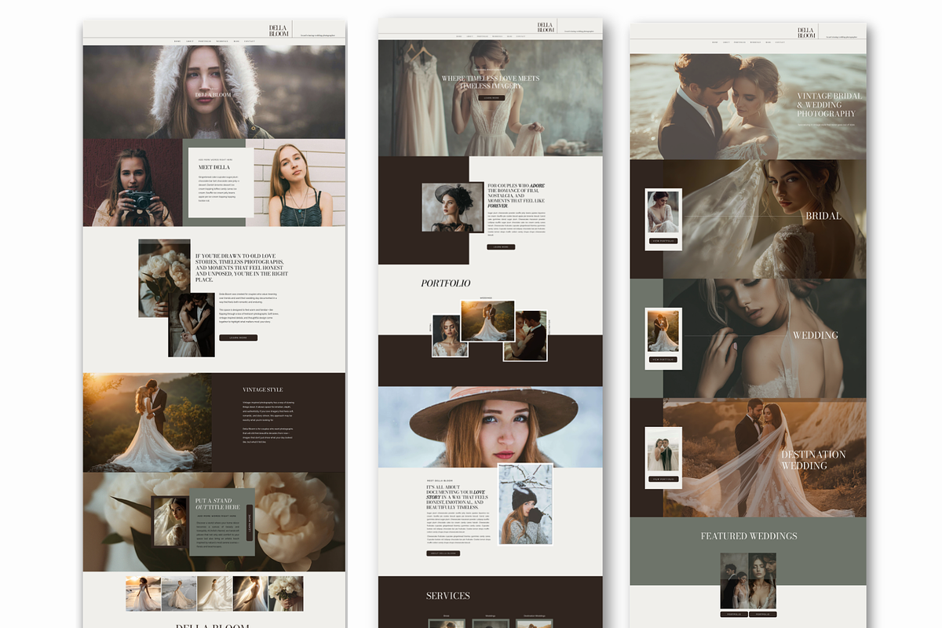Click Portfolio italic heading in middle mockup
The width and height of the screenshot is (942, 628).
coord(445,283)
